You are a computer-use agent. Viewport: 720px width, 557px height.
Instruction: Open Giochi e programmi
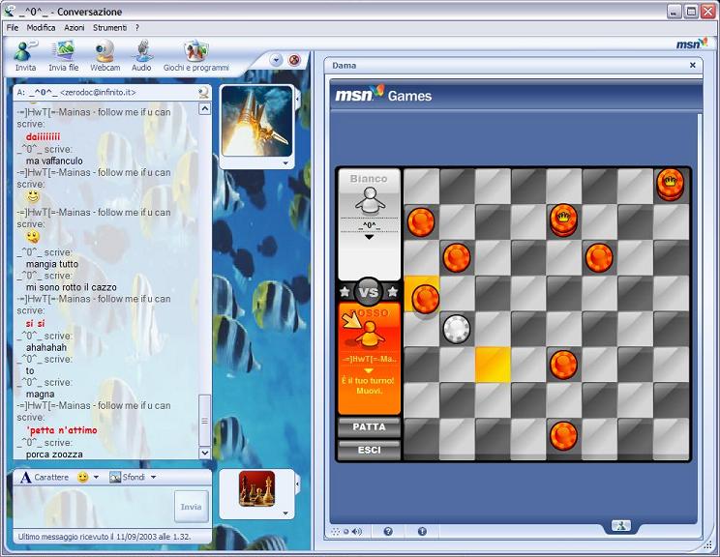196,56
